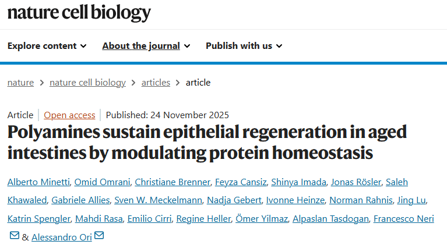This screenshot has width=447, height=248.
Task: Navigate to the articles breadcrumb
Action: pyautogui.click(x=156, y=83)
